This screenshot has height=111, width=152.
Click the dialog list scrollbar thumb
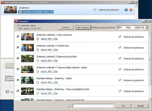(150, 60)
